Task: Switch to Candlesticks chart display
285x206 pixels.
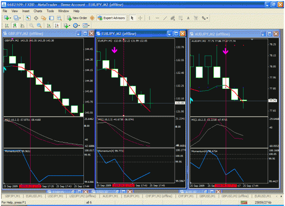Action: (15, 26)
